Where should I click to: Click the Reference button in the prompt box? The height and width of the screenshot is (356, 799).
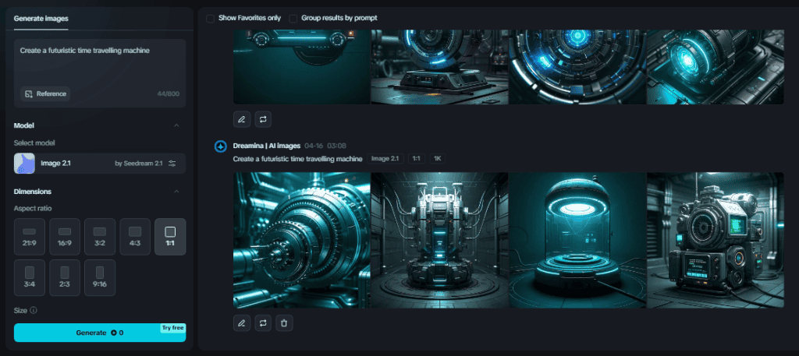(x=45, y=93)
